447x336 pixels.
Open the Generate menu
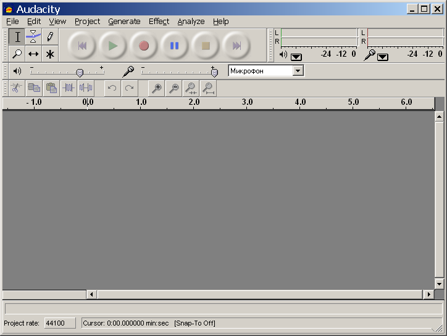124,22
